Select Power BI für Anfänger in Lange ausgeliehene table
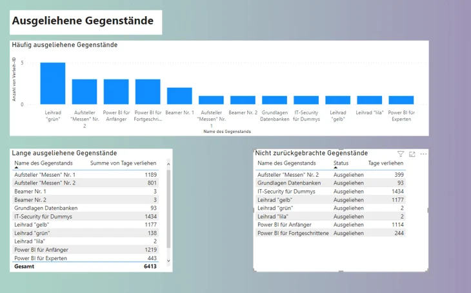The image size is (471, 293). tap(41, 249)
